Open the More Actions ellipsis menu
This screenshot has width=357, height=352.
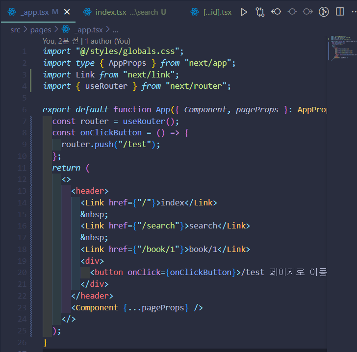click(x=354, y=12)
